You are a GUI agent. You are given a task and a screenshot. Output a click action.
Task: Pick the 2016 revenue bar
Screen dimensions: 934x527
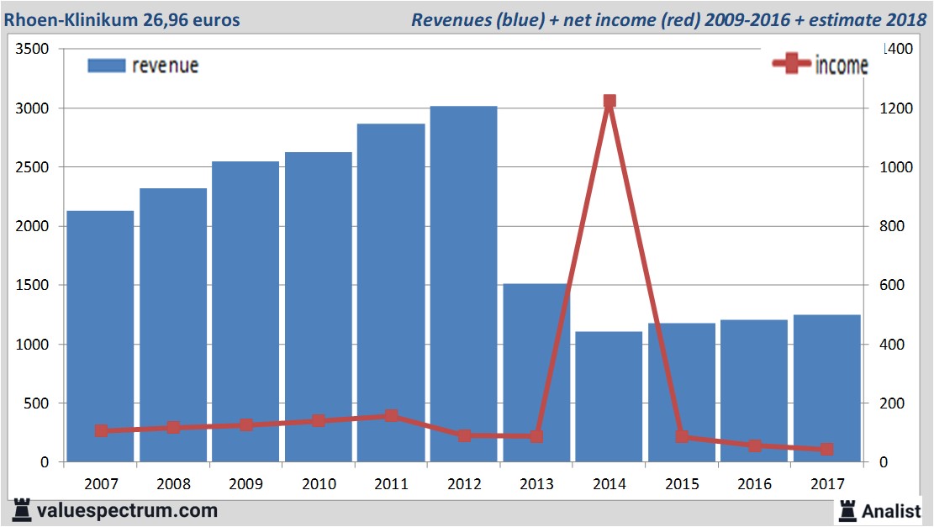(x=754, y=391)
